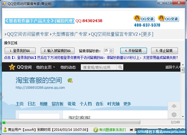Click the monitor icon in status bar
Viewport: 187px width, 135px height.
click(131, 130)
